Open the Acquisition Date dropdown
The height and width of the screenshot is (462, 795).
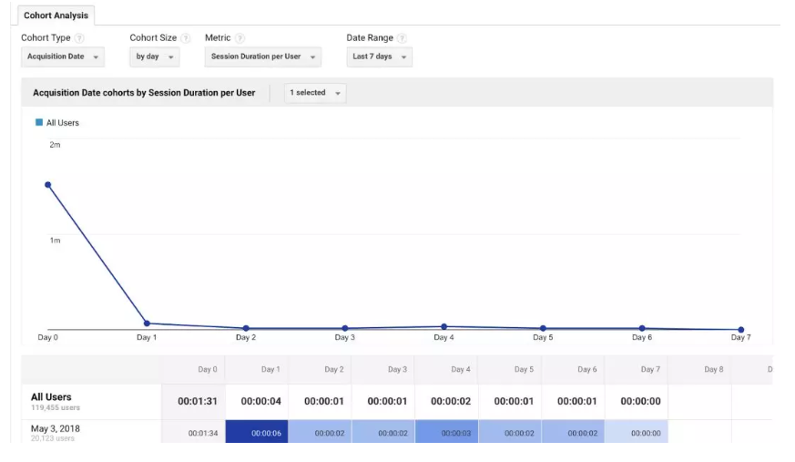[x=63, y=56]
